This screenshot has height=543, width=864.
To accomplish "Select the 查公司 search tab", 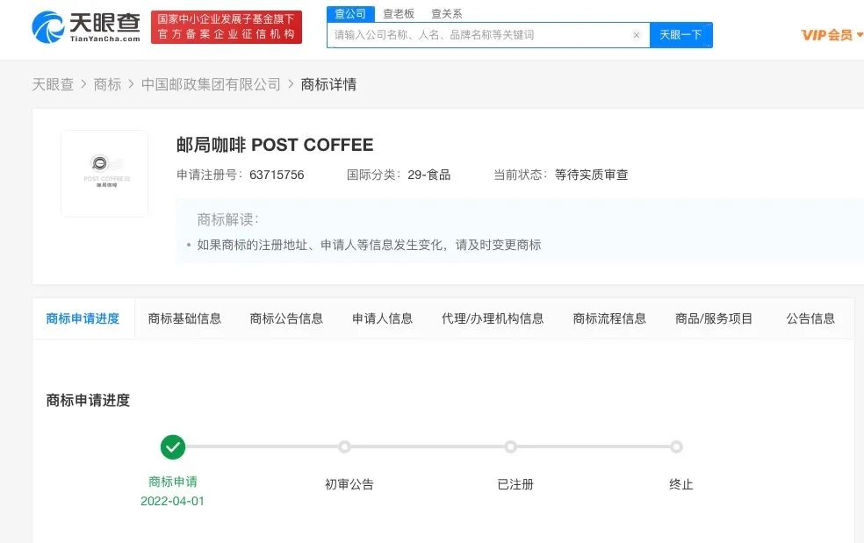I will point(350,12).
